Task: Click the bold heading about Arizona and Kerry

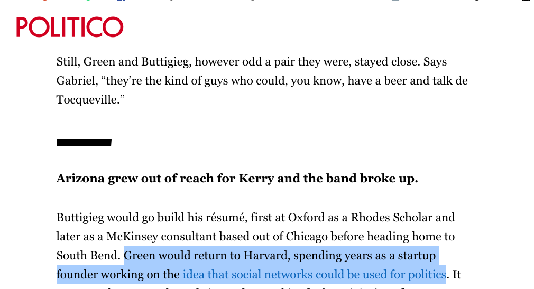Action: point(237,179)
